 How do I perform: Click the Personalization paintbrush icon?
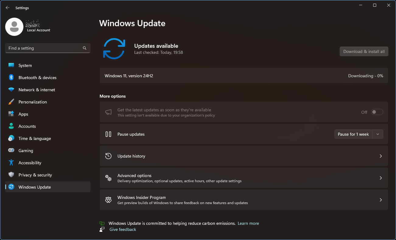pyautogui.click(x=11, y=102)
